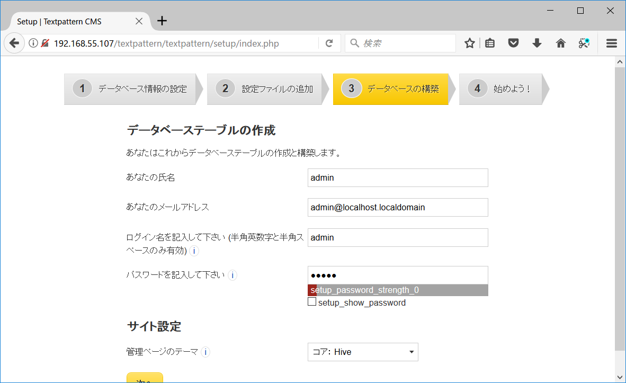
Task: Click the info icon next to 管理ページのテーマ
Action: pos(205,351)
